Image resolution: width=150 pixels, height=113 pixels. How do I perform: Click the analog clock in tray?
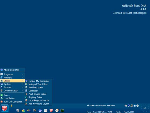[x=145, y=108]
